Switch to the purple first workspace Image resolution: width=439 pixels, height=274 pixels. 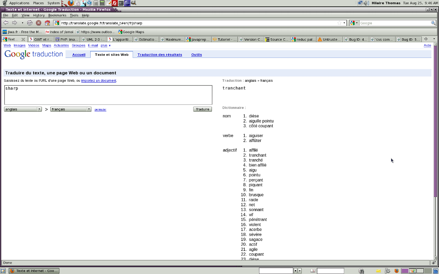[405, 271]
